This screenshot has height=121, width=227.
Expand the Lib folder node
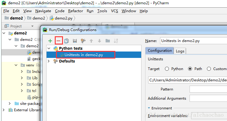pos(22,78)
